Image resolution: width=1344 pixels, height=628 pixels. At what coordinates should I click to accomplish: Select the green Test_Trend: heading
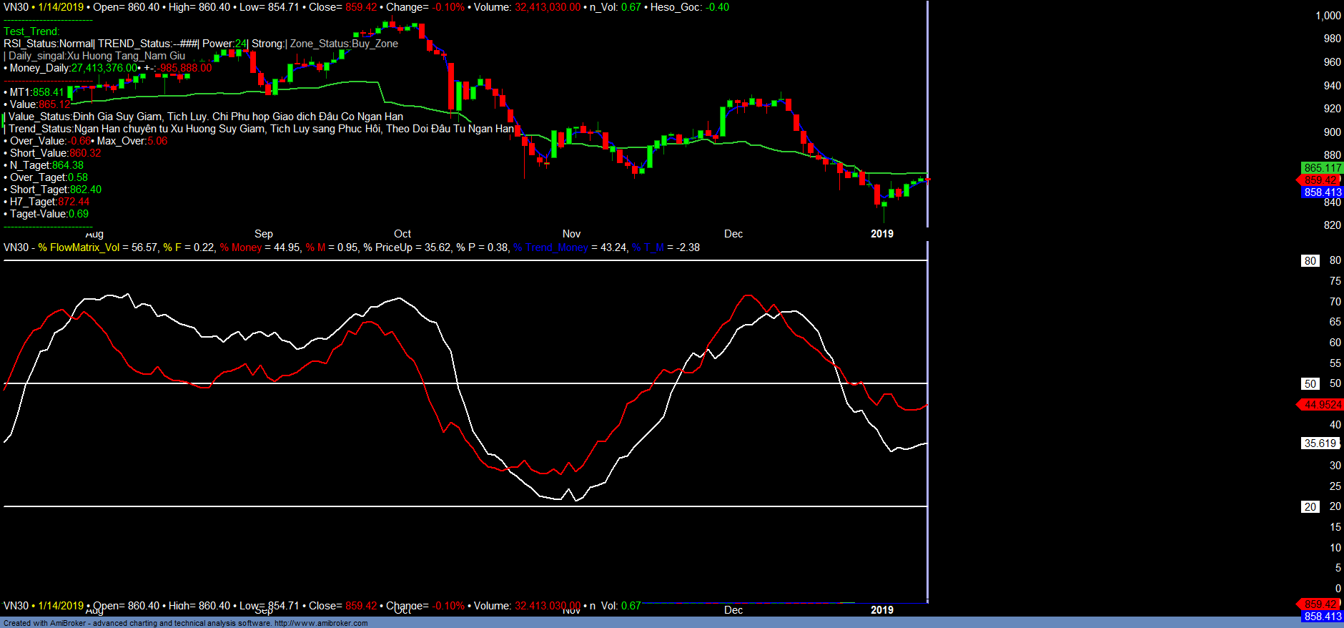[31, 31]
